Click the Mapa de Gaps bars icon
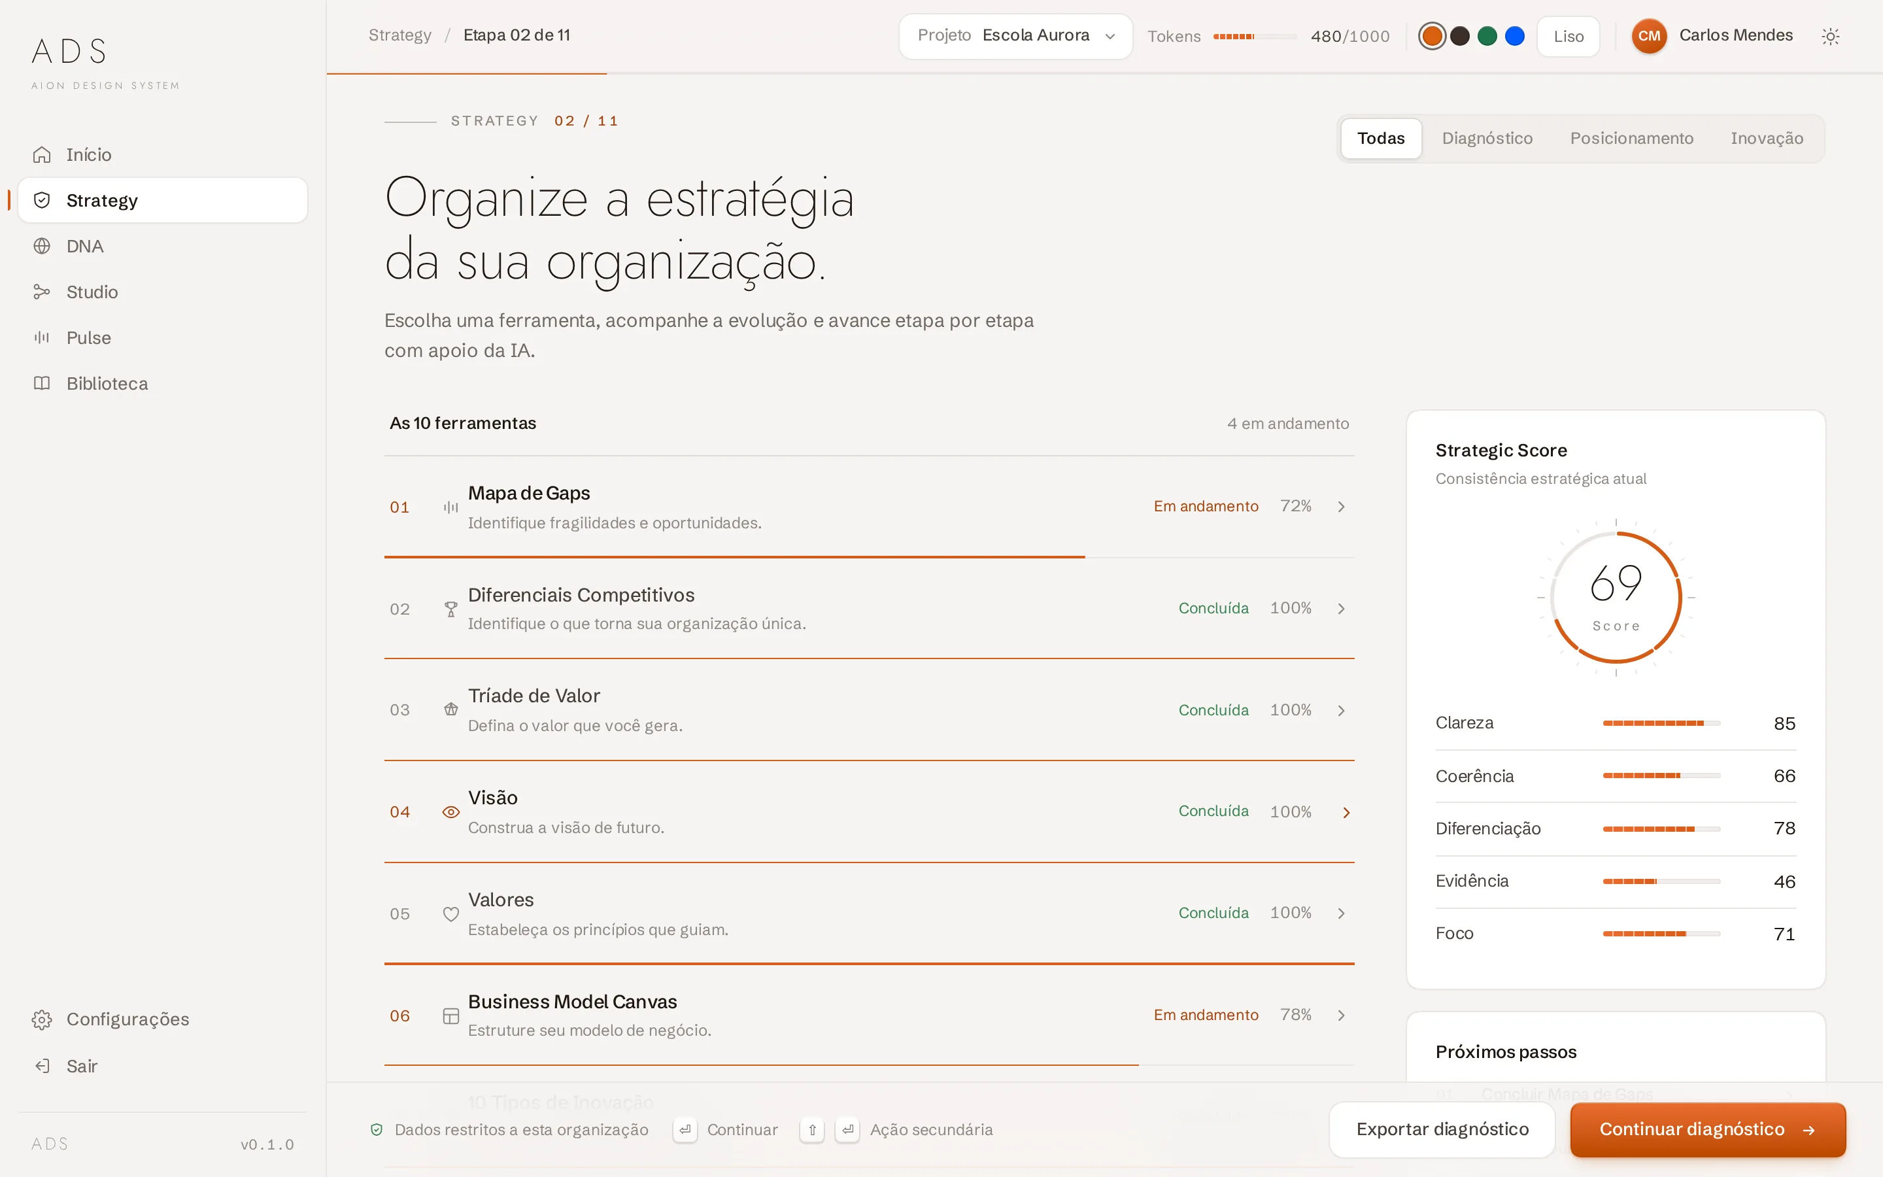 pos(450,507)
